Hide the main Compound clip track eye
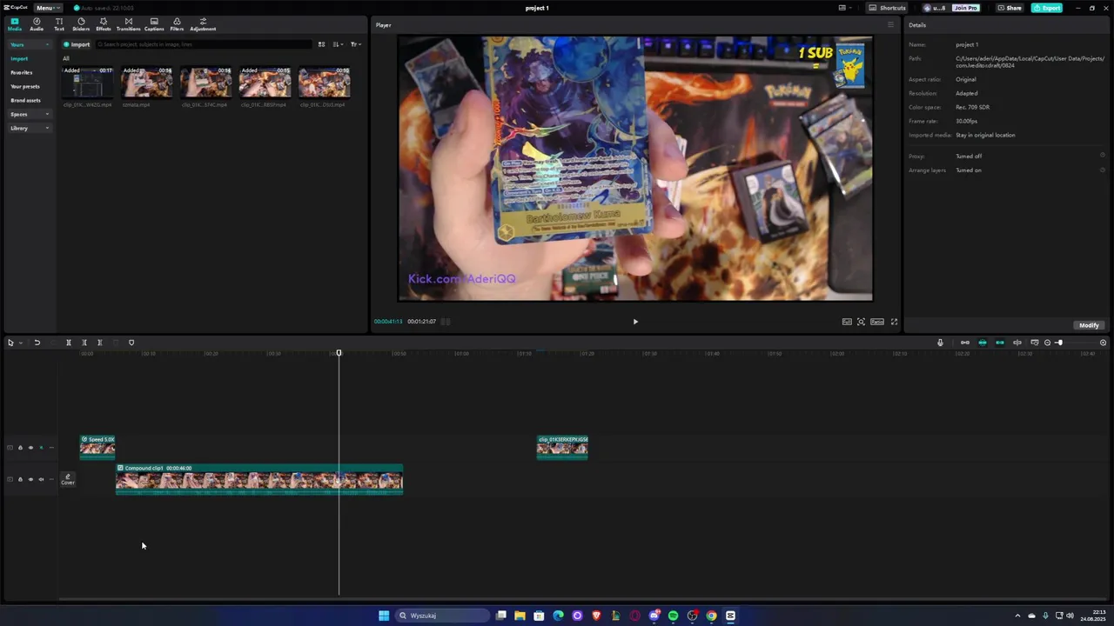Viewport: 1114px width, 626px height. point(30,479)
